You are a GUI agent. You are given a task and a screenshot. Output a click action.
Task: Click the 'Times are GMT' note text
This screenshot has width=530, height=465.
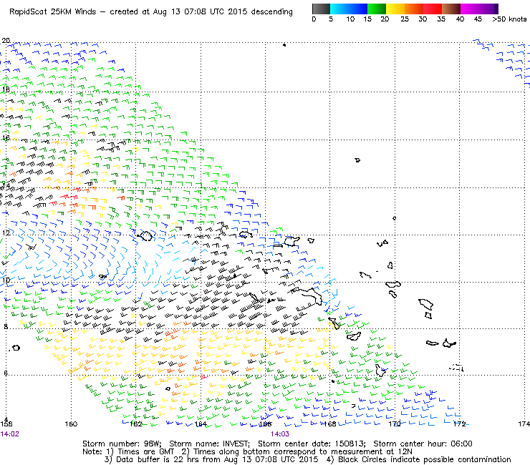point(146,452)
